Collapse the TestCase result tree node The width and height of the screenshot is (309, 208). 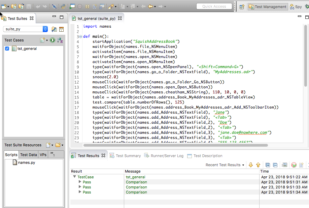click(74, 177)
